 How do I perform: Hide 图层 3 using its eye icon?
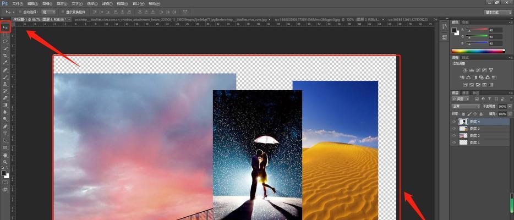[454, 129]
